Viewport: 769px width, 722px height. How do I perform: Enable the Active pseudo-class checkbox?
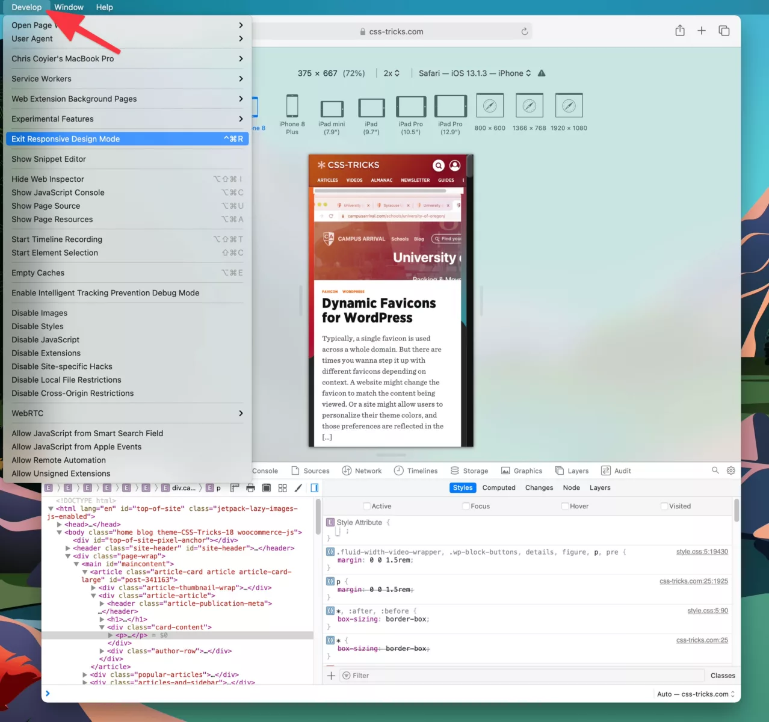pos(367,506)
